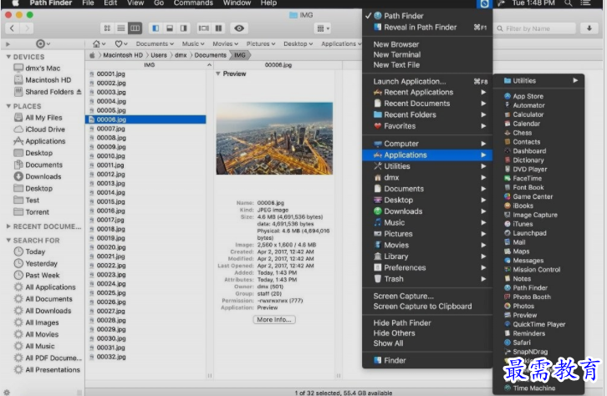Open Pictures dropdown in favorites bar

point(261,43)
